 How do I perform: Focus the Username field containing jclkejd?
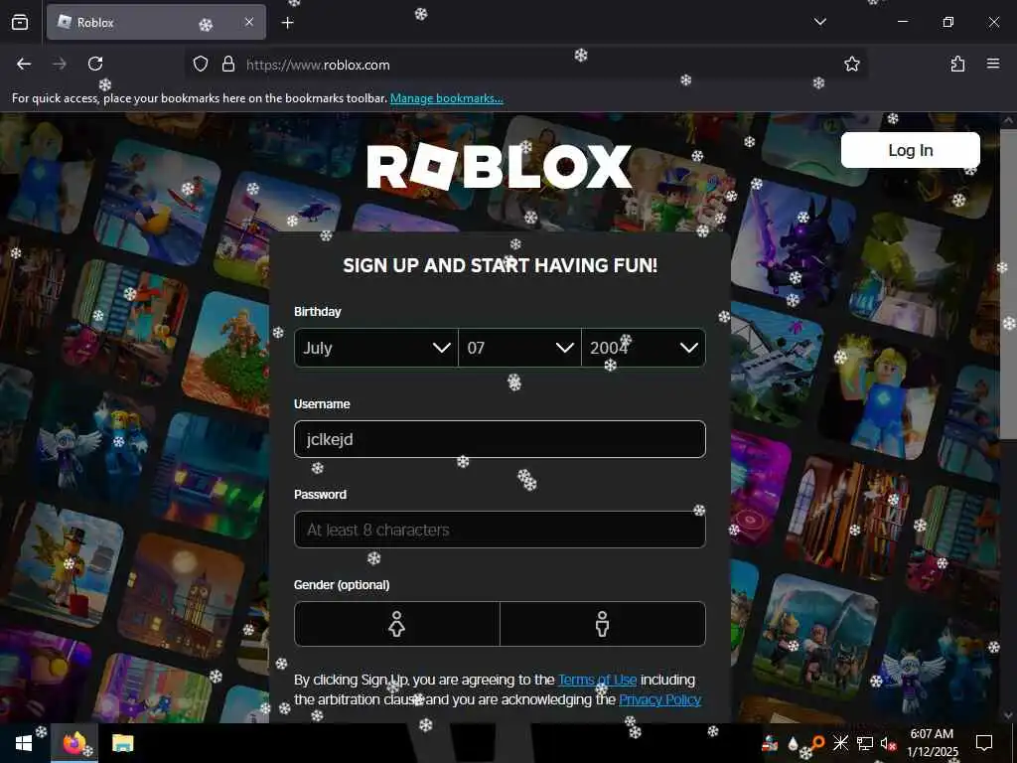[x=500, y=439]
